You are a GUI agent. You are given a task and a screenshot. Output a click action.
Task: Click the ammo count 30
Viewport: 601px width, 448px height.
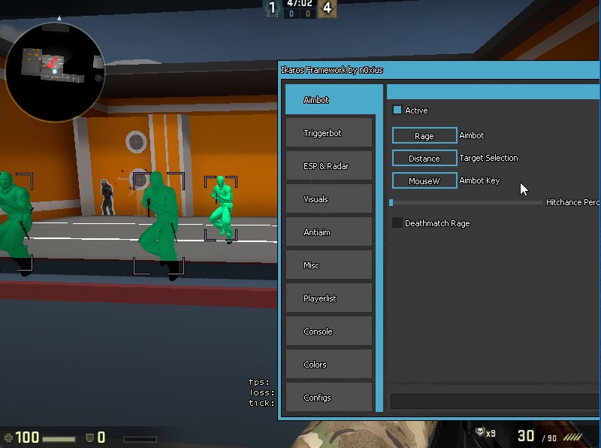click(x=525, y=436)
